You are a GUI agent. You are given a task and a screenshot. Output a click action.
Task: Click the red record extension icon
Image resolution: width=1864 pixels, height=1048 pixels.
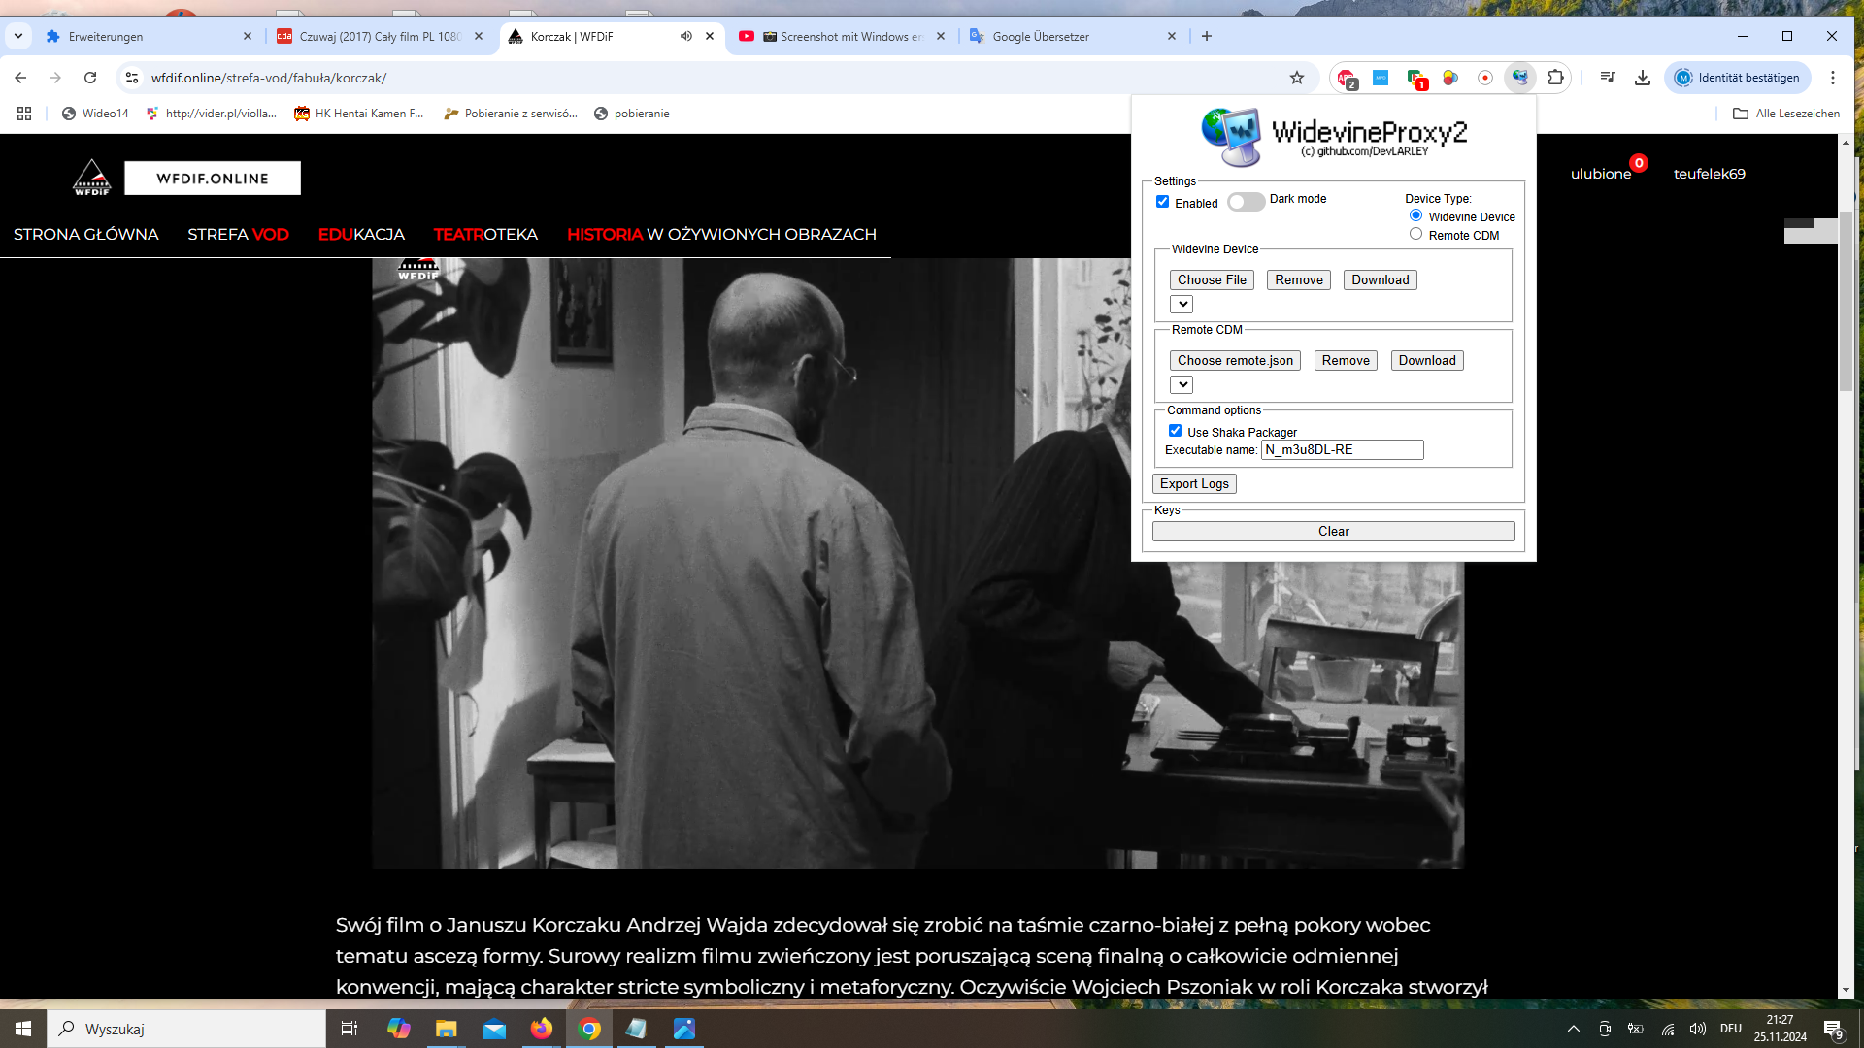[x=1485, y=78]
